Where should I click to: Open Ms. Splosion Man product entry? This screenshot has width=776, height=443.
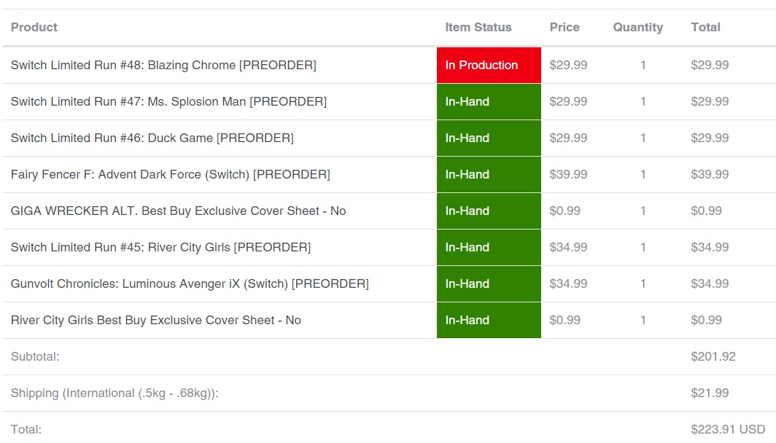168,102
